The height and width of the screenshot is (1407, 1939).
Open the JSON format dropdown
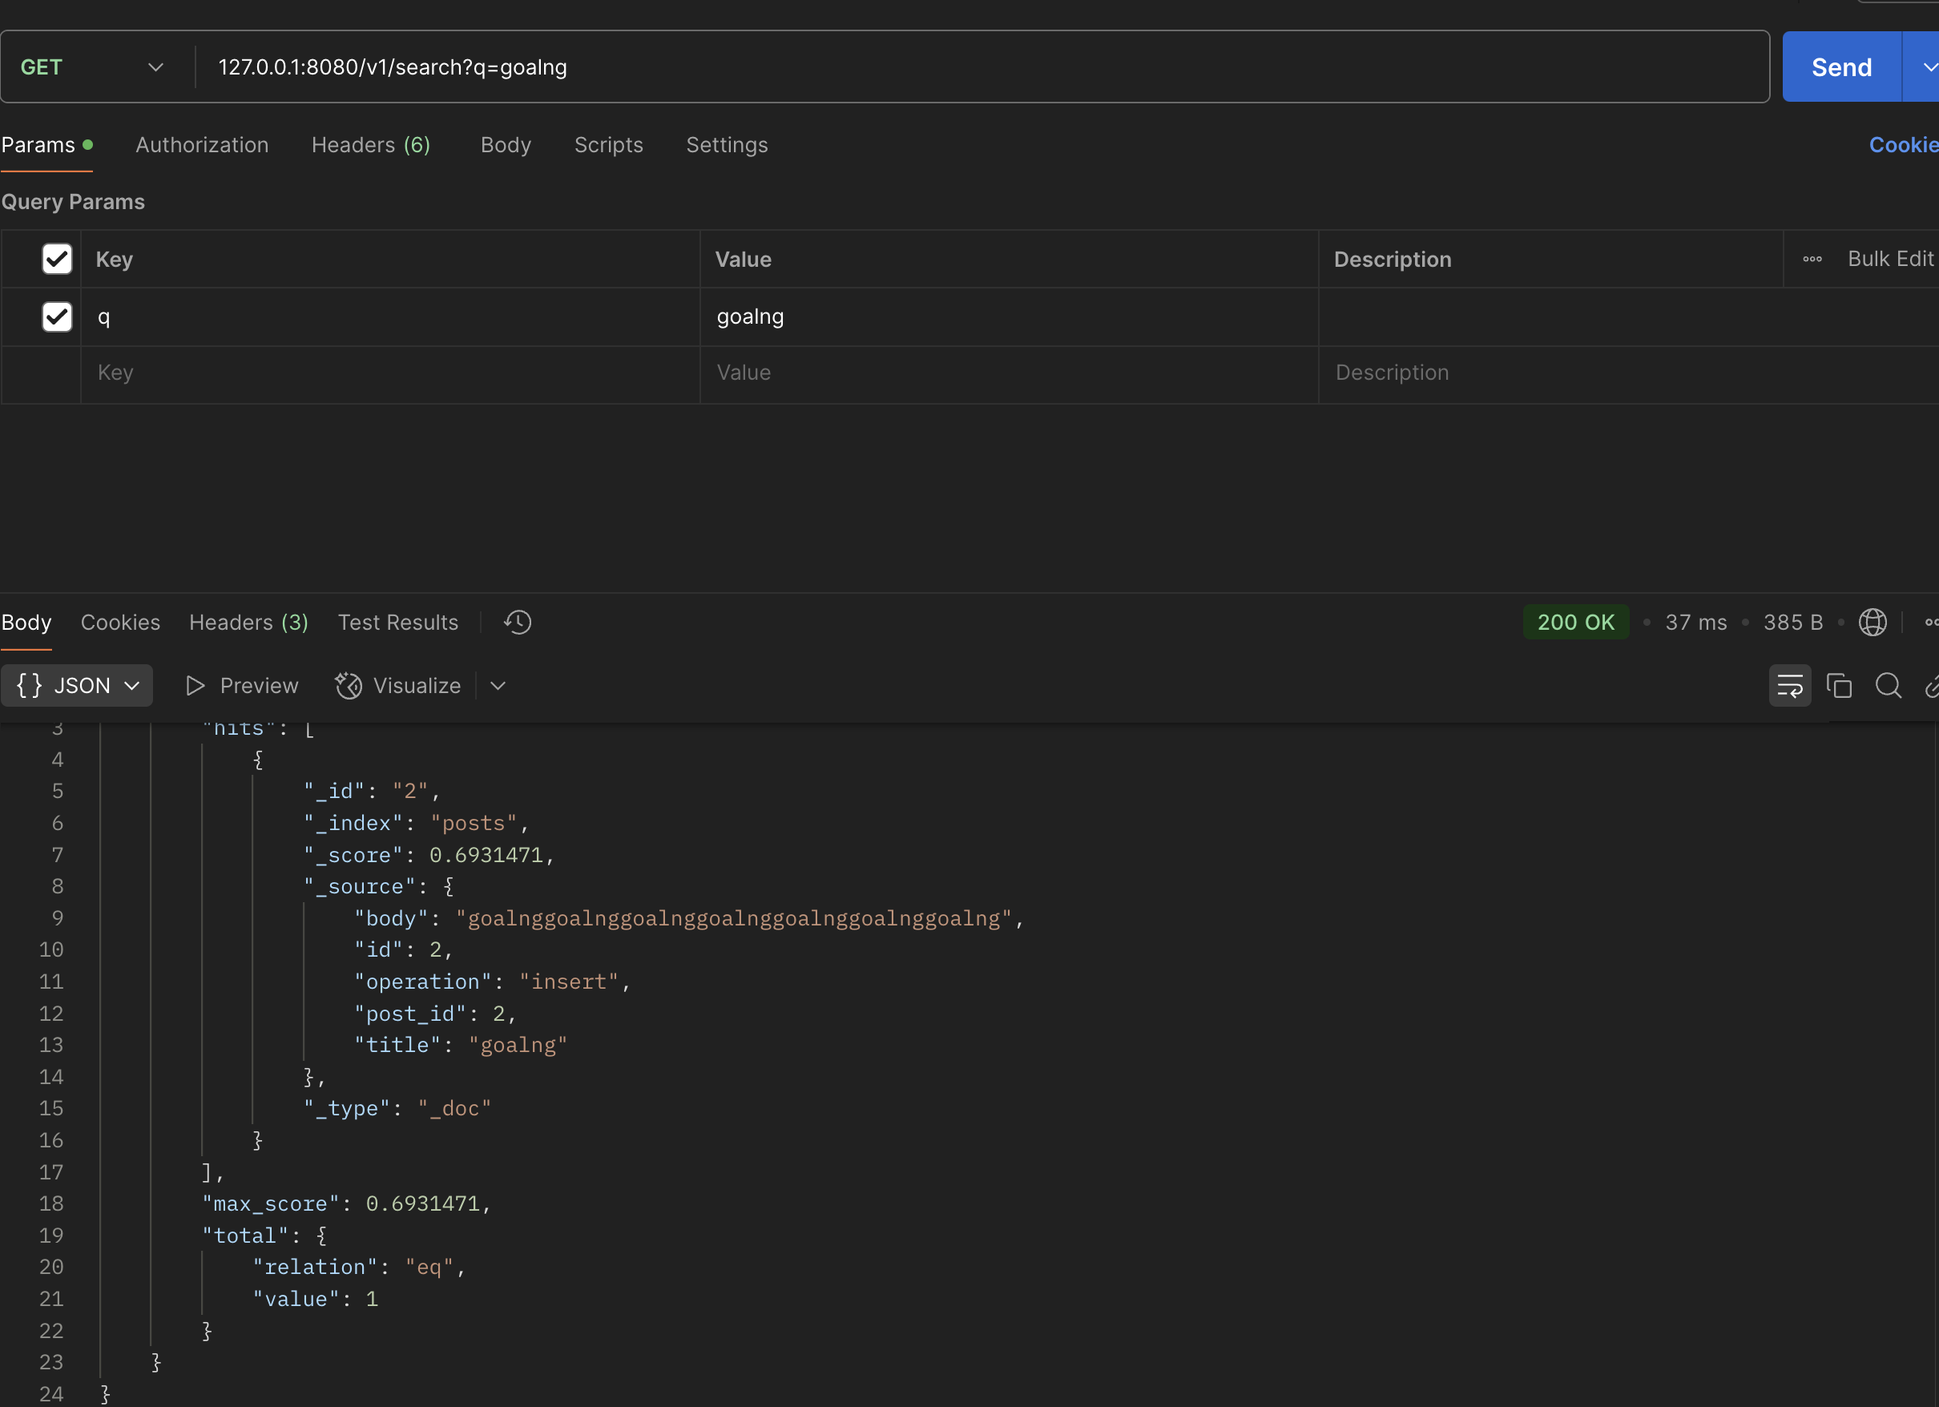[x=77, y=686]
